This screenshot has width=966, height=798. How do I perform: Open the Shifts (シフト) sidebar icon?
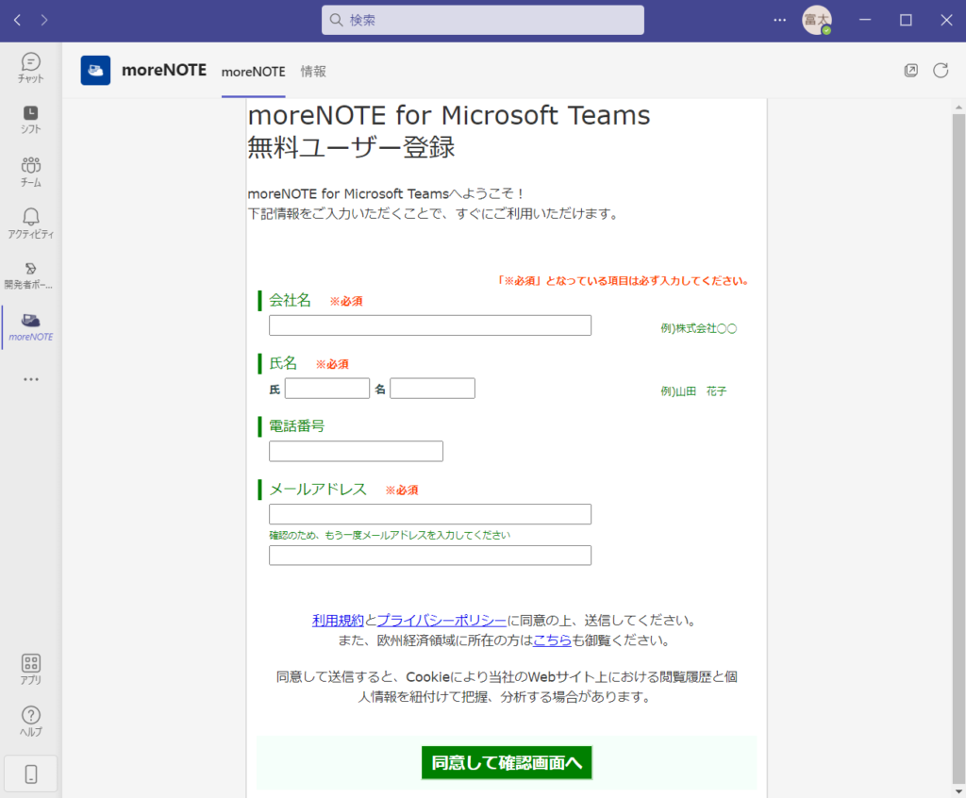coord(31,120)
